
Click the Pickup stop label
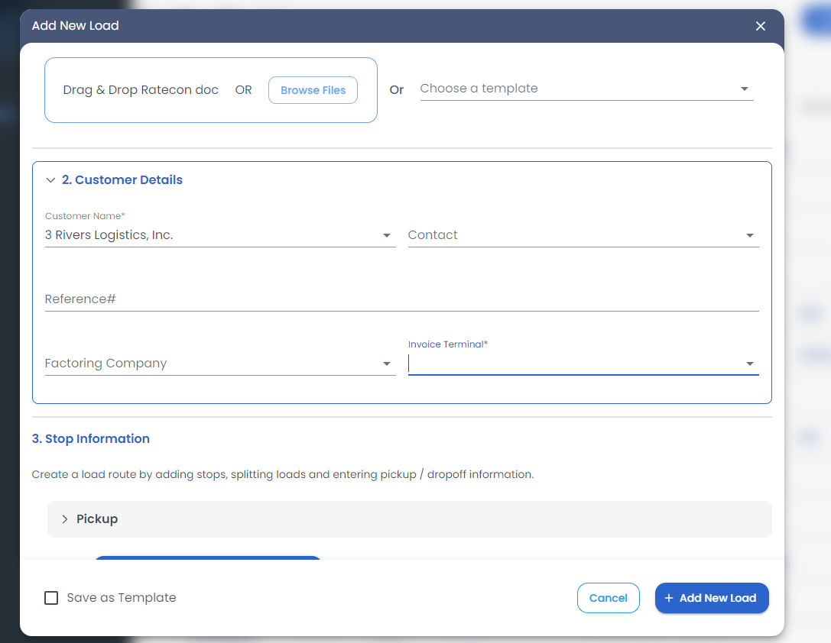point(97,519)
